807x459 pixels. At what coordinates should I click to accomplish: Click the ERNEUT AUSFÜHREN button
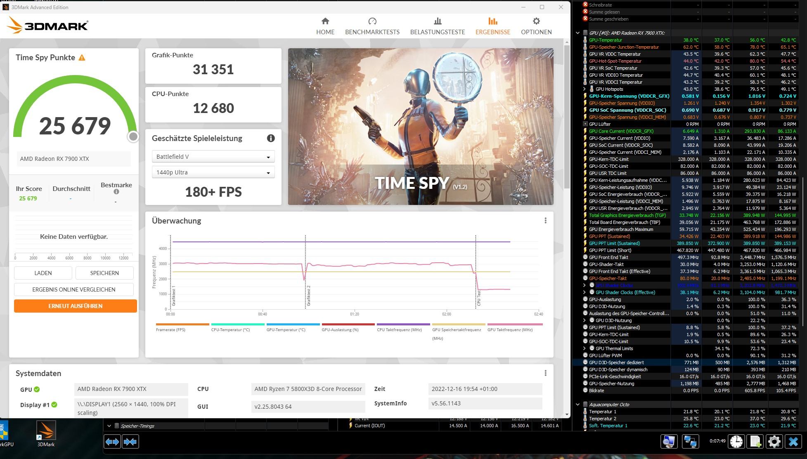(x=76, y=306)
